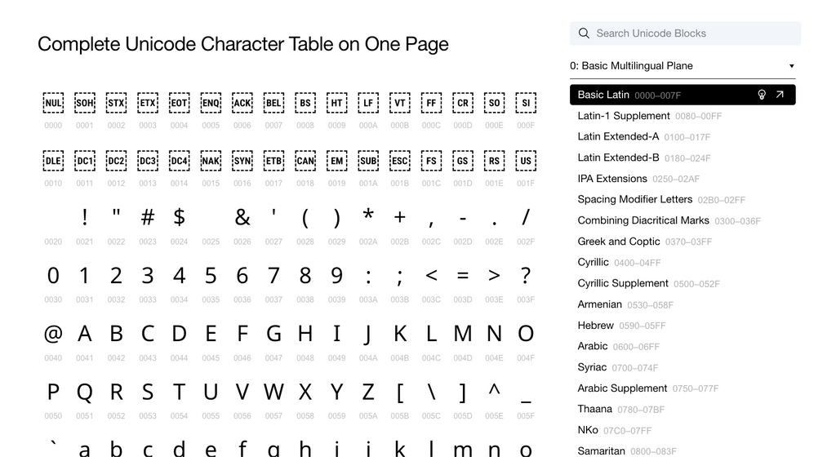Choose the @ symbol character
This screenshot has height=457, width=836.
(x=53, y=333)
